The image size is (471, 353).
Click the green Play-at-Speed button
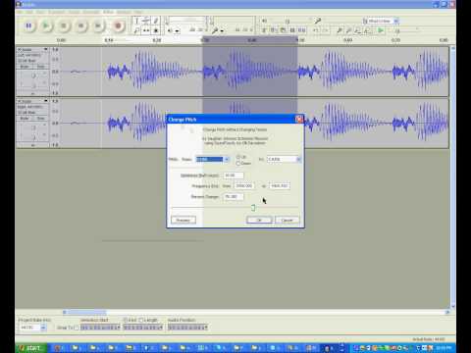click(x=381, y=30)
